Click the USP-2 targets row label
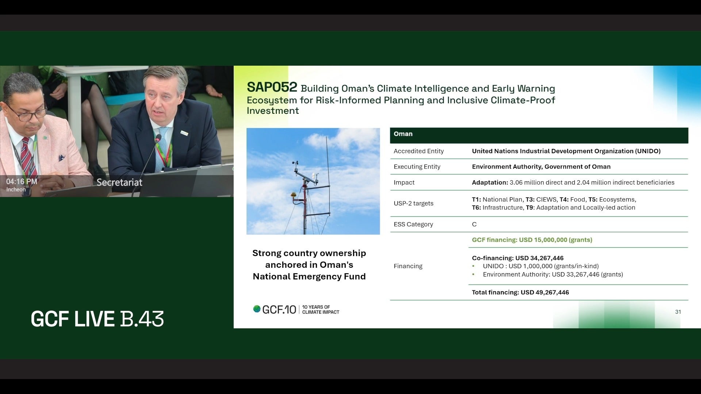This screenshot has height=394, width=701. click(414, 204)
